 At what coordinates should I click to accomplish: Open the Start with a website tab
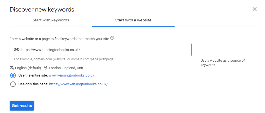pyautogui.click(x=133, y=20)
